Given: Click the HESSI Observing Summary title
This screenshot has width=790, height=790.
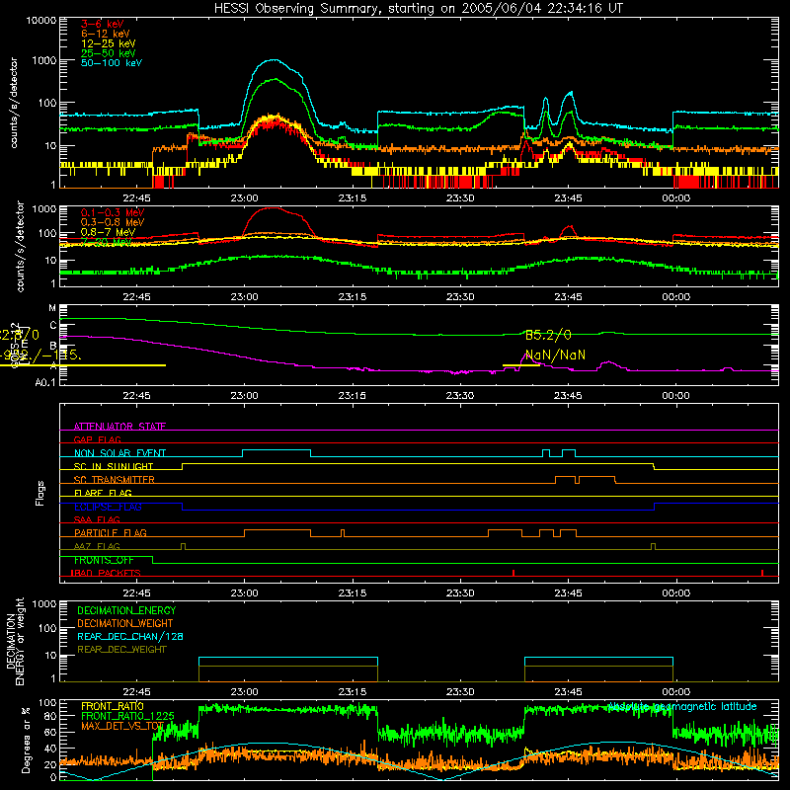Looking at the screenshot, I should pos(418,9).
